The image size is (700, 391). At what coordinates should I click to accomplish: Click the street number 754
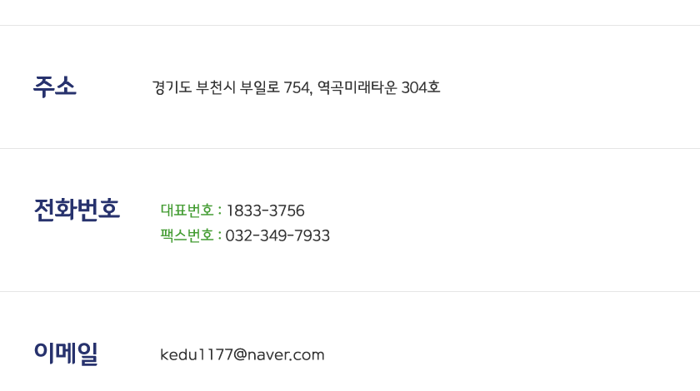tap(297, 87)
